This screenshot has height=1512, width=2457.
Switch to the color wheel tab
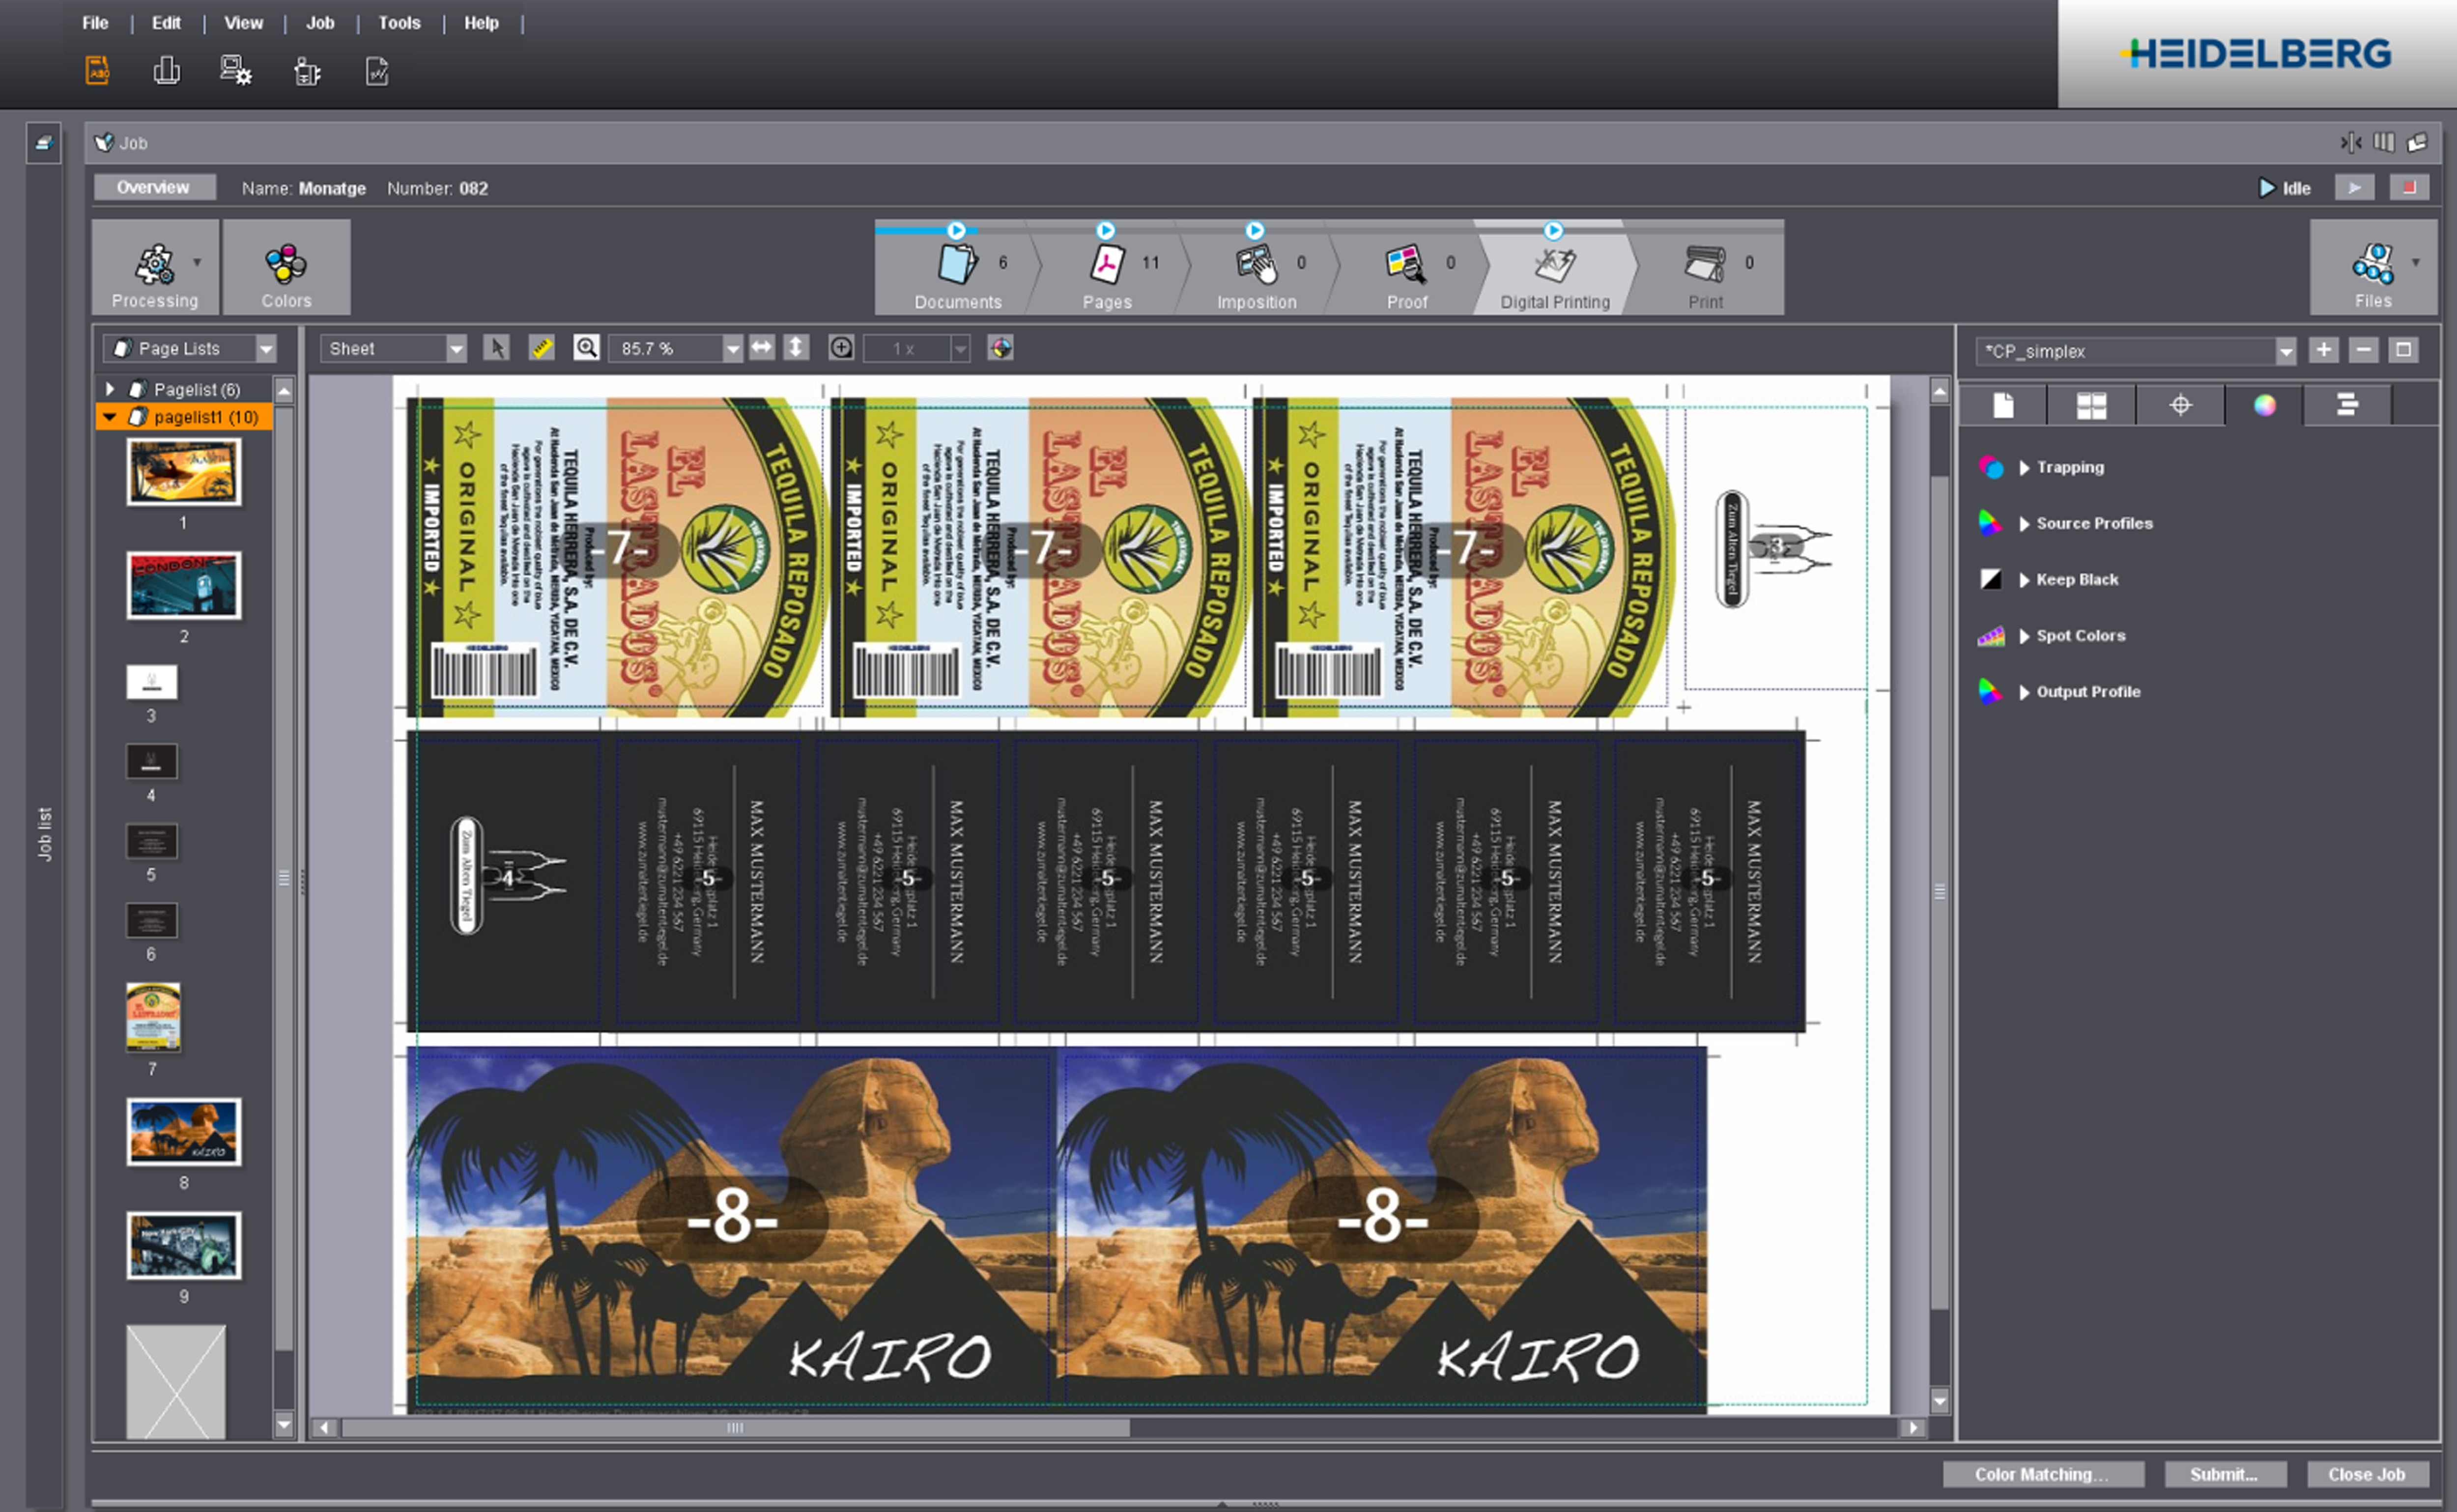click(x=2264, y=405)
